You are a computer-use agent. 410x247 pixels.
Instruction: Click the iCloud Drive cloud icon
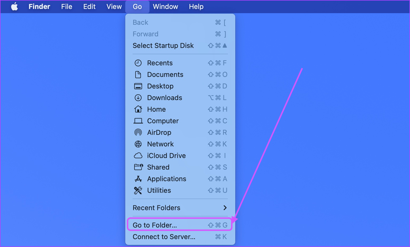tap(138, 156)
